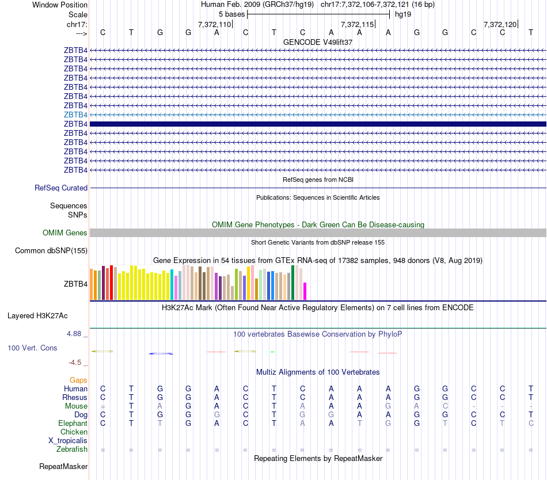Click Multiz Alignments of 100 Vertebrates title

(x=318, y=372)
